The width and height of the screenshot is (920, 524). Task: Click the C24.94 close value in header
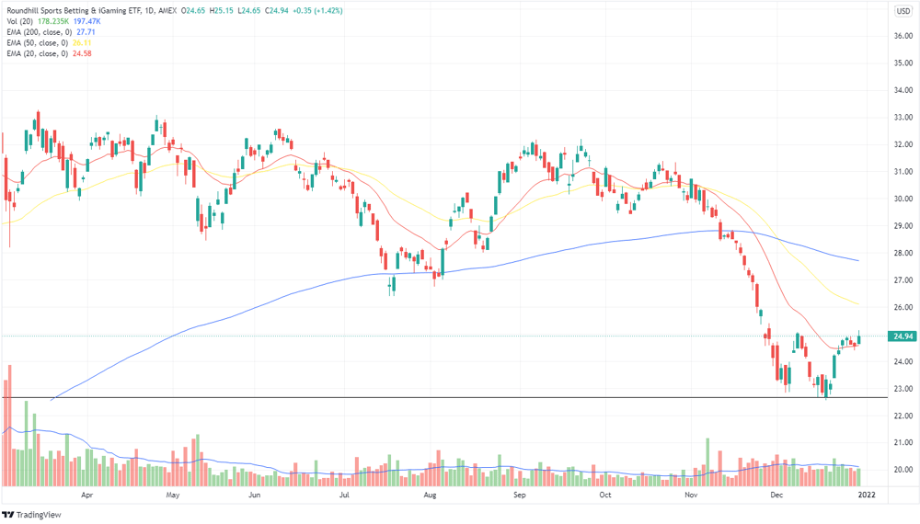click(x=276, y=10)
